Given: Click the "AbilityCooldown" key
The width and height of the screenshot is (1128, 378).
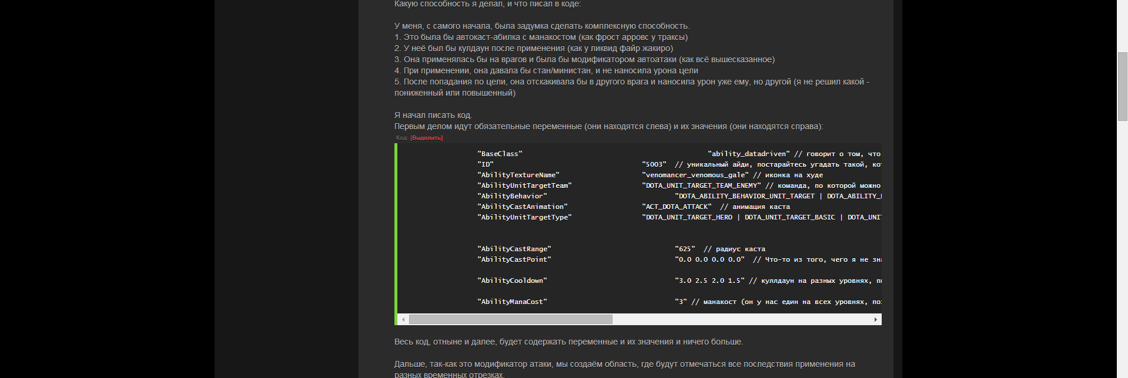Looking at the screenshot, I should tap(512, 281).
